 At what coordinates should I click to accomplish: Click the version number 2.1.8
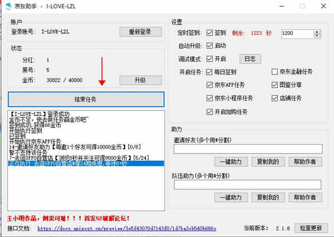click(283, 229)
